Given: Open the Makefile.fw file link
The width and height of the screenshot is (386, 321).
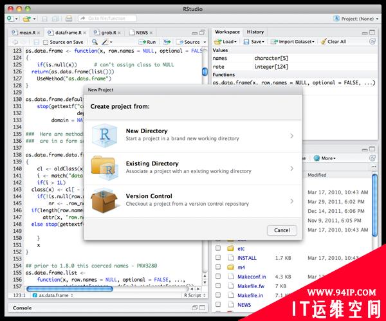Looking at the screenshot, I should pos(251,286).
